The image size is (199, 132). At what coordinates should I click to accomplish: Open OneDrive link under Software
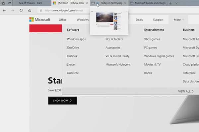pos(73,48)
